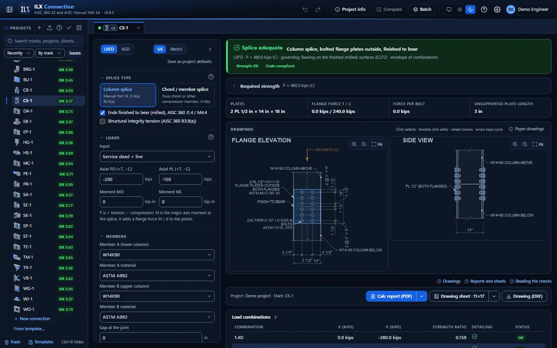The height and width of the screenshot is (348, 557).
Task: Select the dark theme moon icon
Action: click(470, 9)
